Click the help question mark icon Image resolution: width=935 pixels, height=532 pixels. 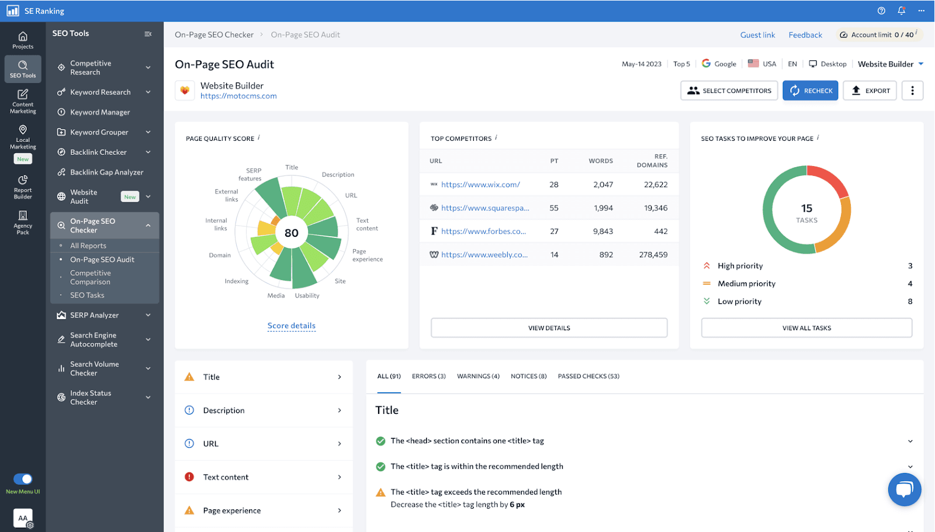[x=881, y=11]
